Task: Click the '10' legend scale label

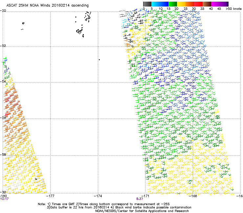Action: pyautogui.click(x=161, y=9)
